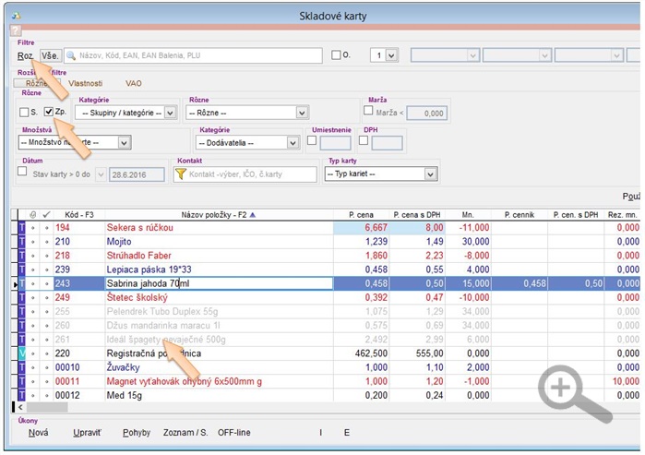Switch to the VAO tab
Image resolution: width=645 pixels, height=455 pixels.
pos(134,83)
